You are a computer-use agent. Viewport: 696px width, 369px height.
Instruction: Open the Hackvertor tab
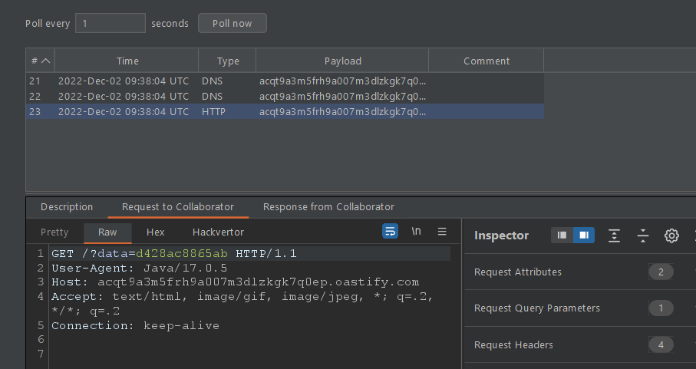coord(218,232)
